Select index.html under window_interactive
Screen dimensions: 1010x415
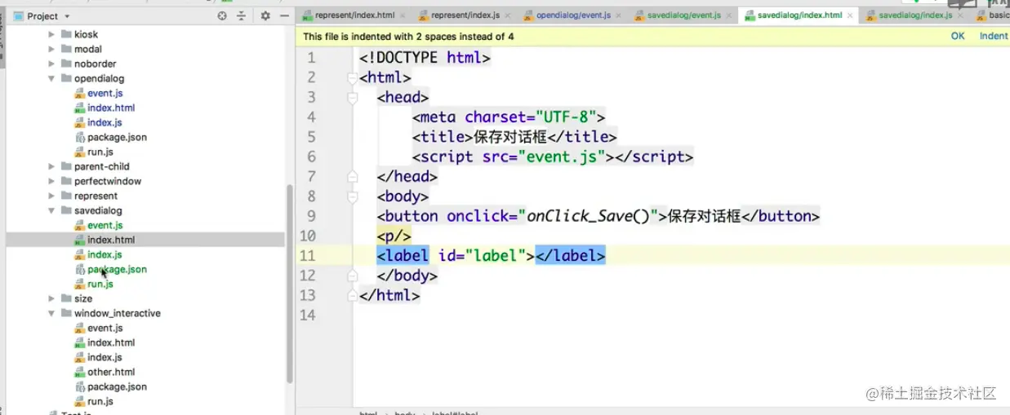click(x=111, y=342)
